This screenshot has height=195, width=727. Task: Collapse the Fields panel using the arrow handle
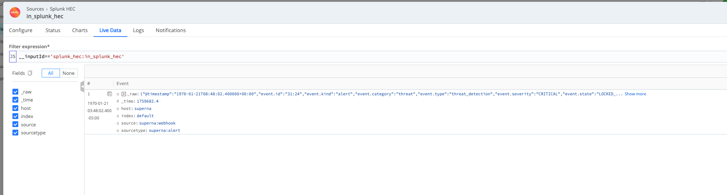click(x=82, y=87)
